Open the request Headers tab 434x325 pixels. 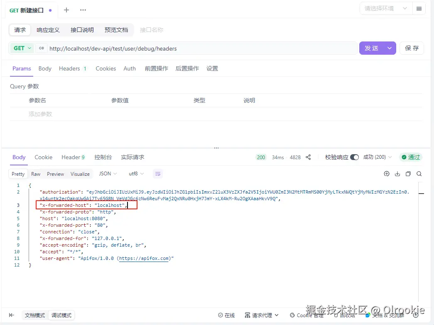click(73, 68)
